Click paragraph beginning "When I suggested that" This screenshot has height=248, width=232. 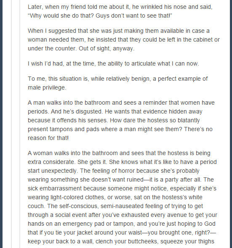pos(124,40)
